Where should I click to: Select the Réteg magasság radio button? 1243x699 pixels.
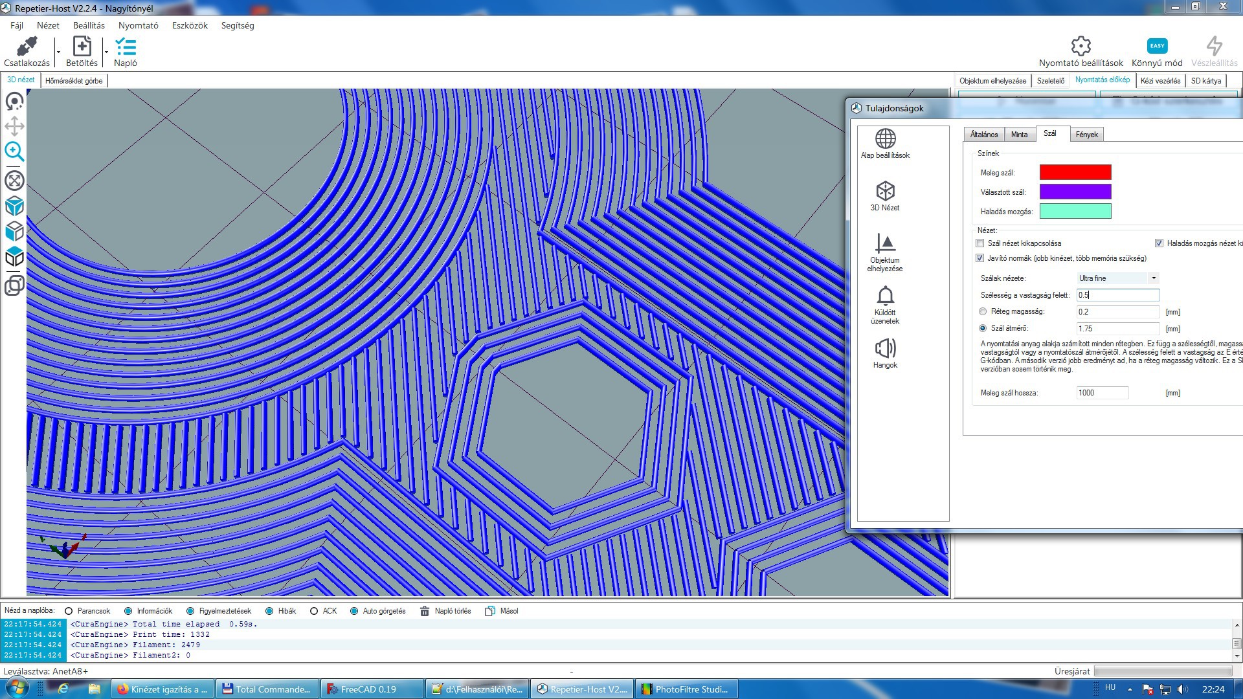[983, 311]
